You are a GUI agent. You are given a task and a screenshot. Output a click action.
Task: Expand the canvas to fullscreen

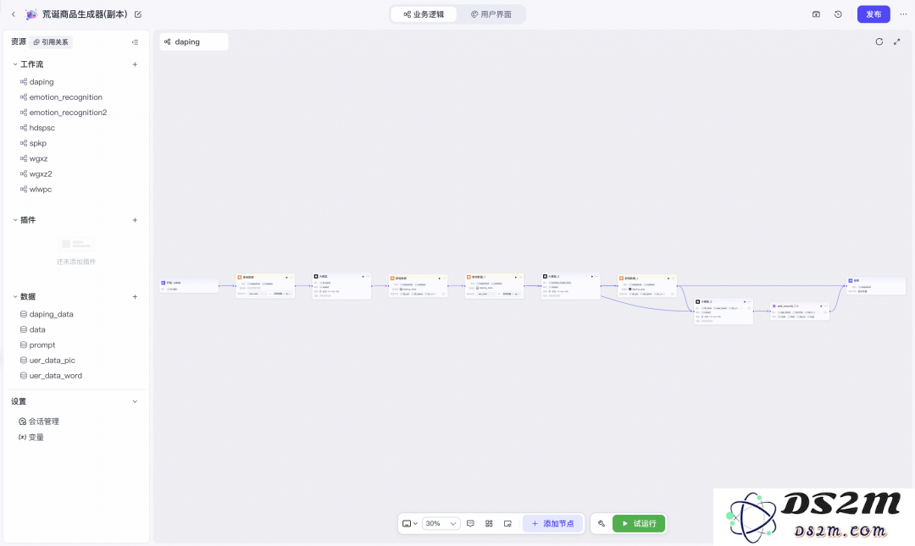point(897,42)
